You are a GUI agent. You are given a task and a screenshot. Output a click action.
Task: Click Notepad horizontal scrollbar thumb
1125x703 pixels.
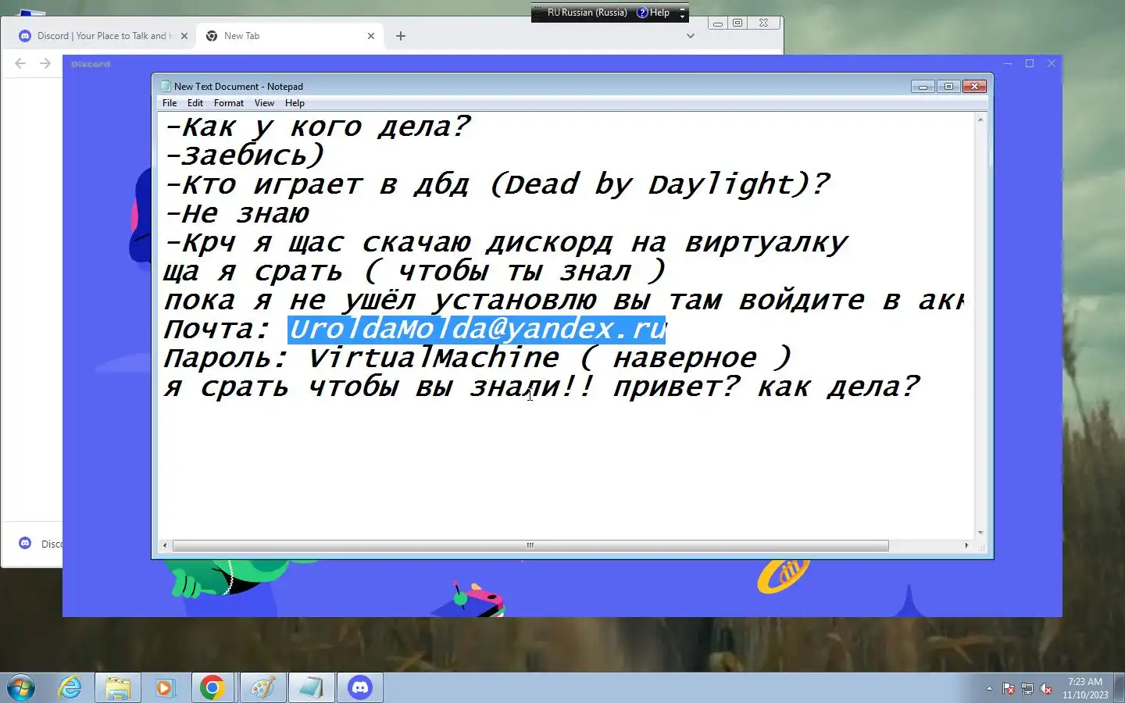(530, 545)
